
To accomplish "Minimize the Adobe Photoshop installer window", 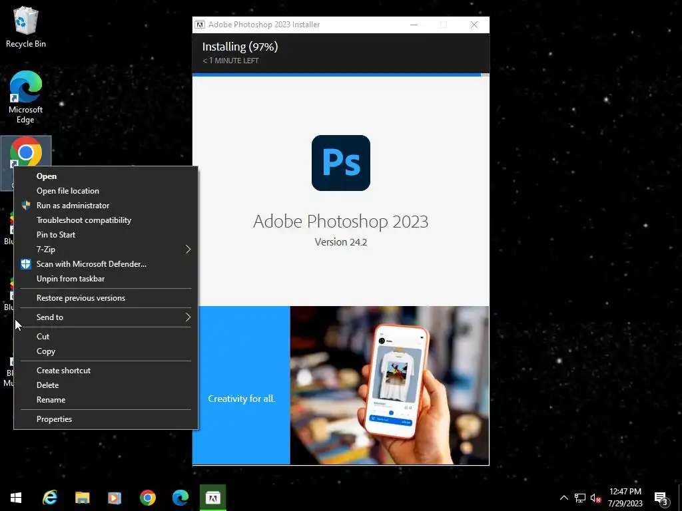I will click(x=414, y=25).
